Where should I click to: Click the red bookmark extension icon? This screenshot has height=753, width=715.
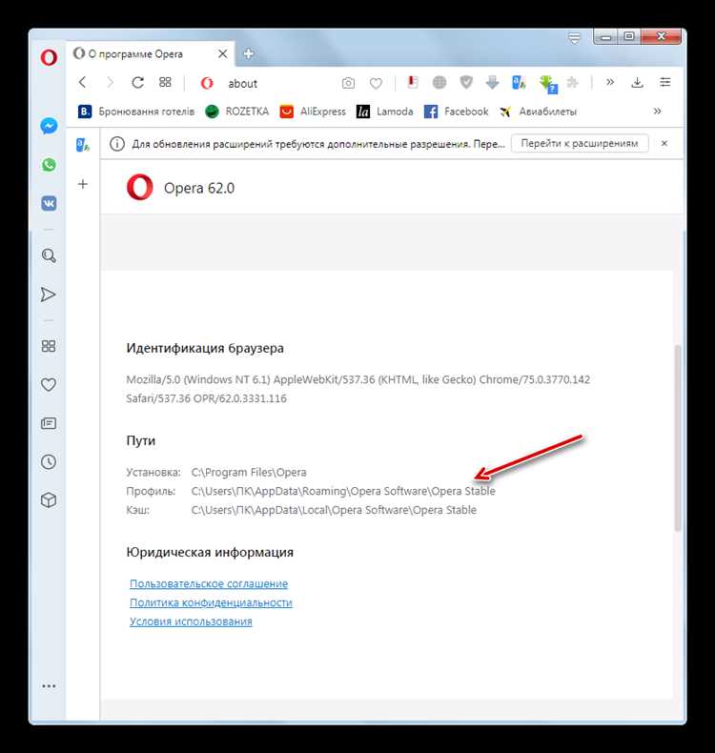tap(412, 83)
